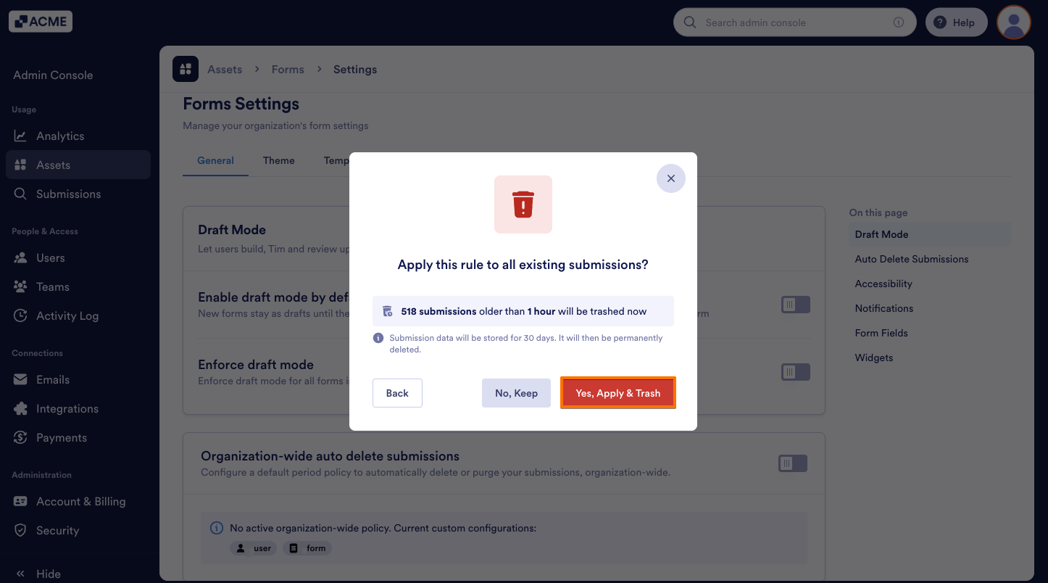Click the Submissions magnifier icon in sidebar
The height and width of the screenshot is (583, 1048).
coord(20,194)
